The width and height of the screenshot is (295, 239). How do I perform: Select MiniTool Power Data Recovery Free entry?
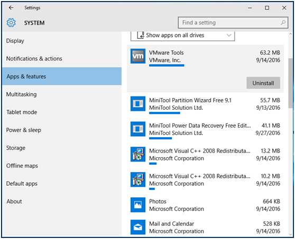tap(205, 130)
